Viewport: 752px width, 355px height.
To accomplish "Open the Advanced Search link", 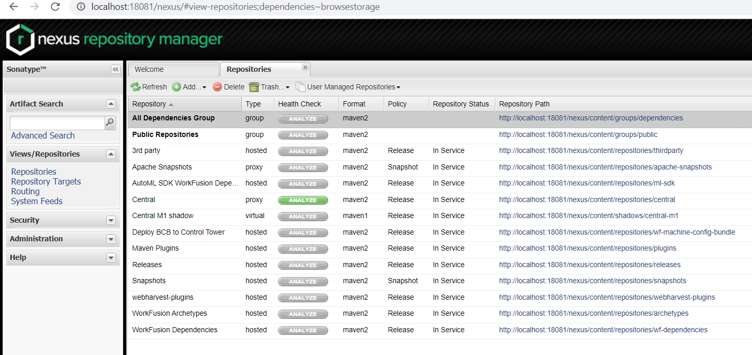I will click(x=43, y=135).
